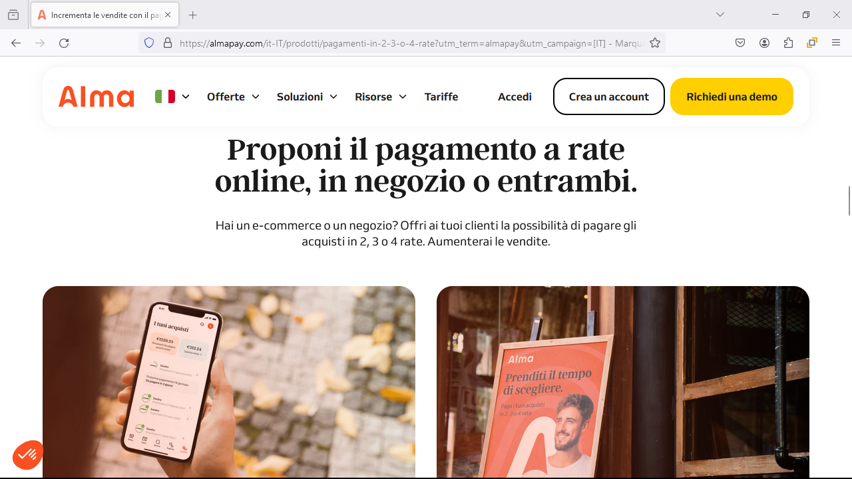
Task: Bookmark this page with star icon
Action: point(655,43)
